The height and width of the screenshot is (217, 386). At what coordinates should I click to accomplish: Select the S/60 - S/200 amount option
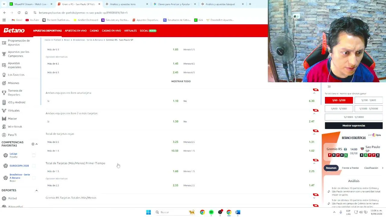(339, 100)
